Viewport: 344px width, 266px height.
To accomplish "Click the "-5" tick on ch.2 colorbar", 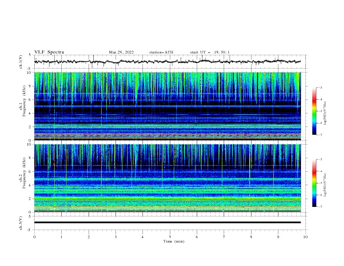I will click(x=320, y=183).
